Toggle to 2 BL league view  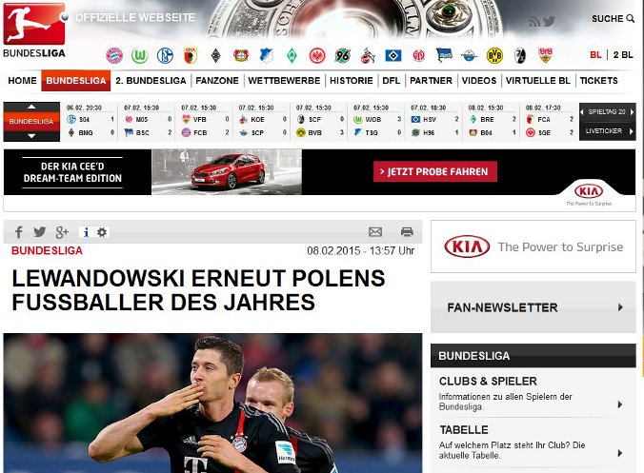(x=623, y=55)
